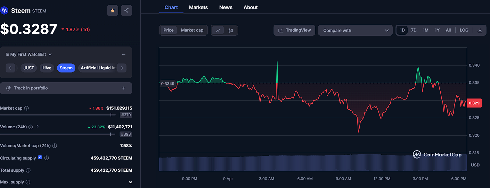Viewport: 490px width, 188px height.
Task: Click the #379 market cap rank badge
Action: [126, 115]
